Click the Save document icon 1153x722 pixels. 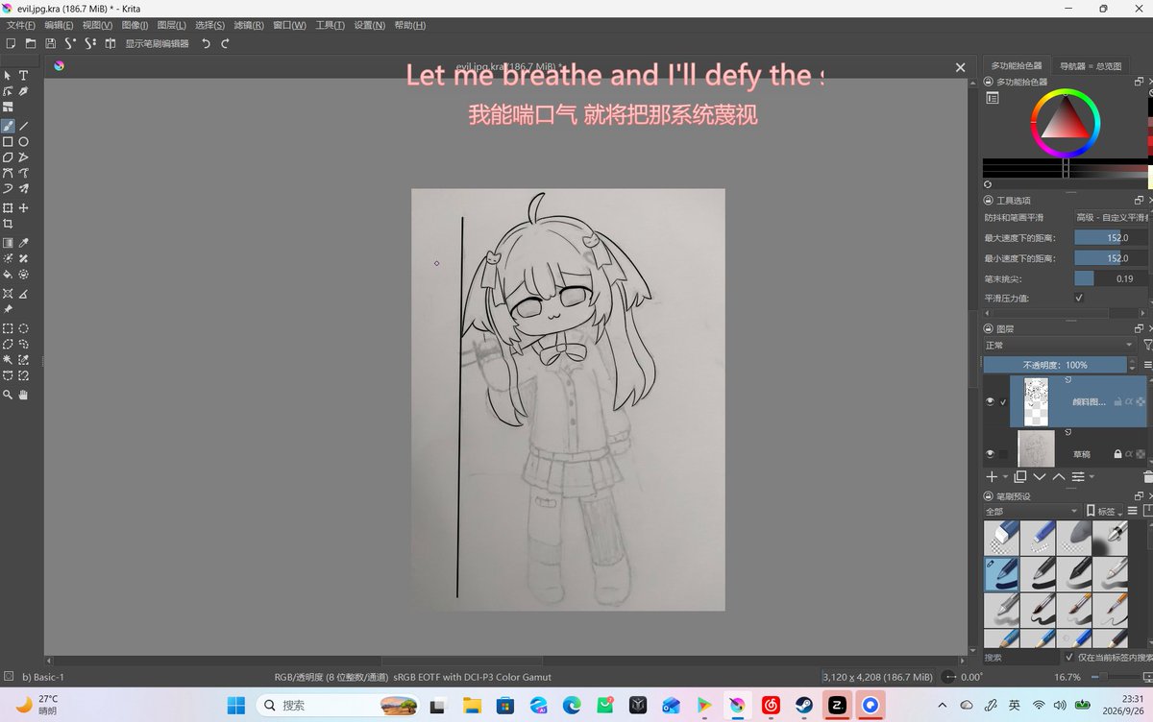(x=50, y=43)
